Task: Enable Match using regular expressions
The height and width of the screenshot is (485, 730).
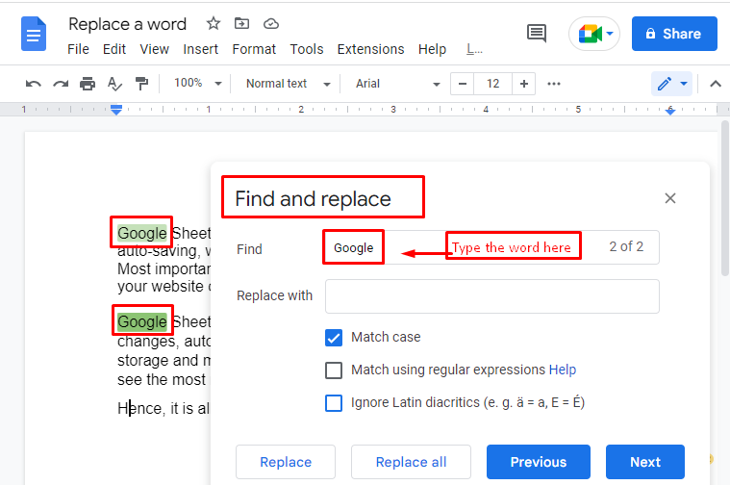Action: click(334, 370)
